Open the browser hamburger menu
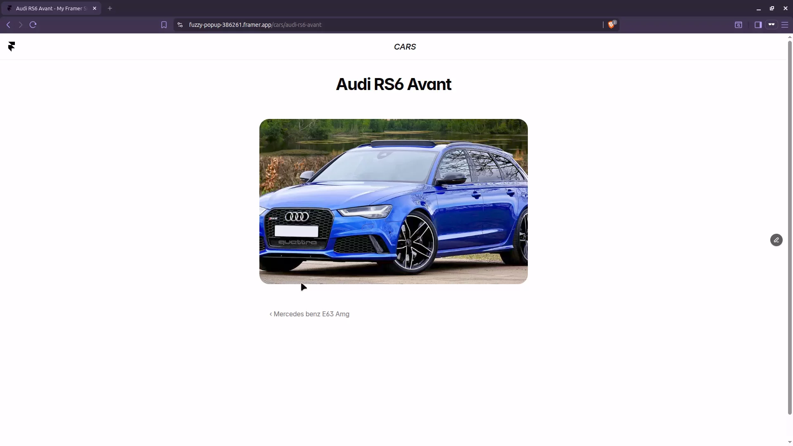This screenshot has height=446, width=793. (785, 25)
